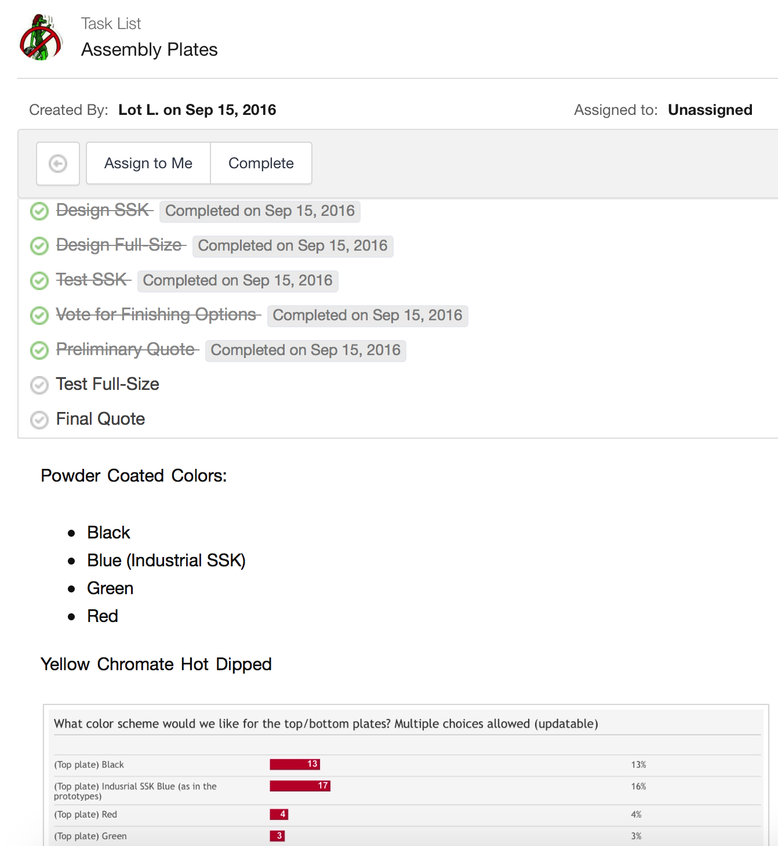Uncheck the Design Full-Size task checkmark
The height and width of the screenshot is (846, 778).
point(39,246)
